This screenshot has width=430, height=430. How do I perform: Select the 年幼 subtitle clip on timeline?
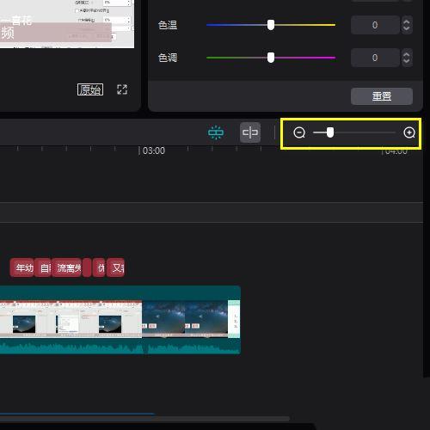(x=22, y=267)
